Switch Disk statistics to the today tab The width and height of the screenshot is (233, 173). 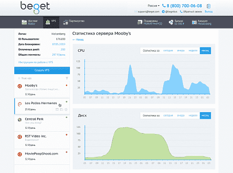(x=168, y=115)
